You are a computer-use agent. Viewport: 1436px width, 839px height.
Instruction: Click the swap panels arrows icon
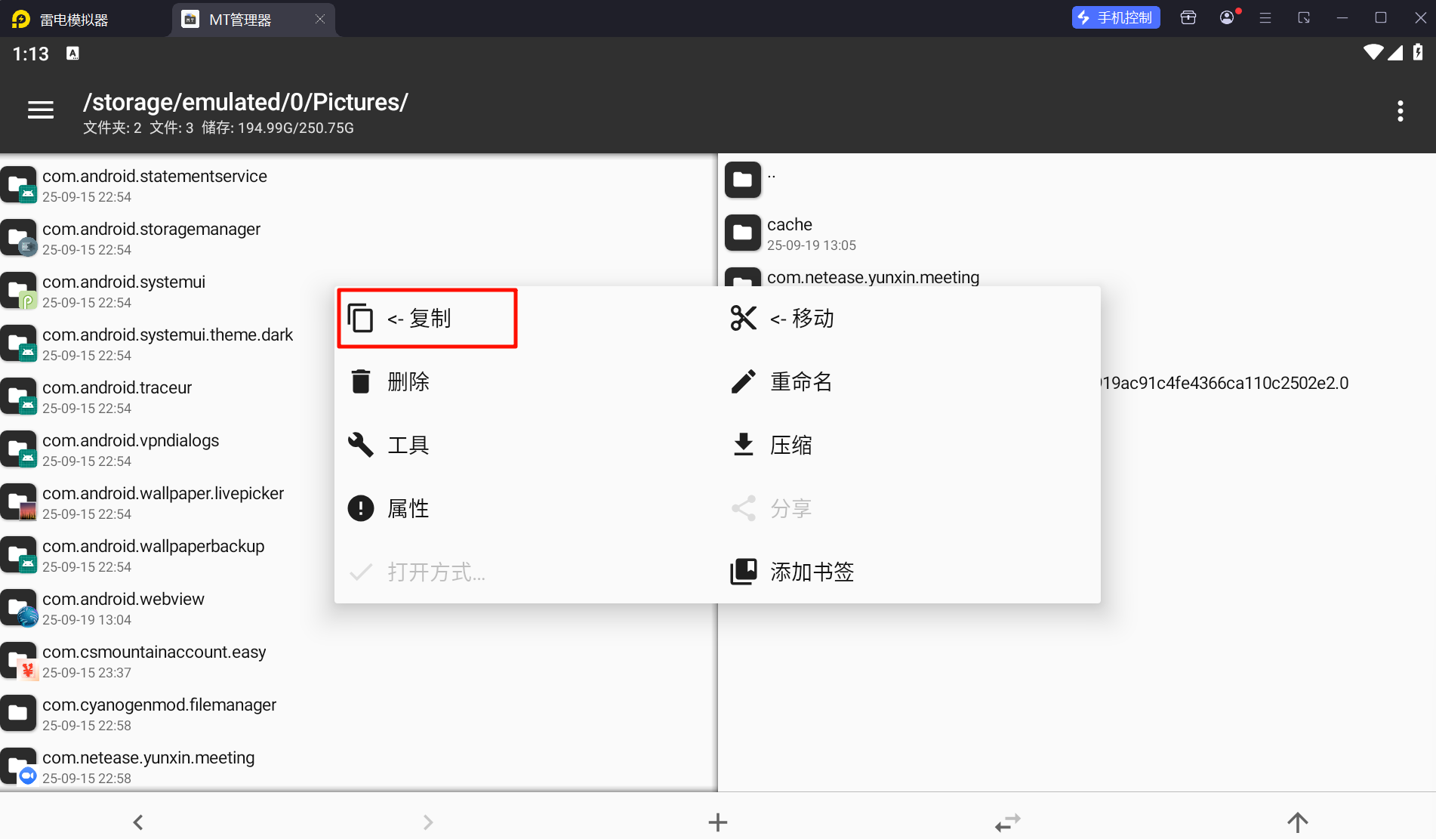coord(1007,822)
